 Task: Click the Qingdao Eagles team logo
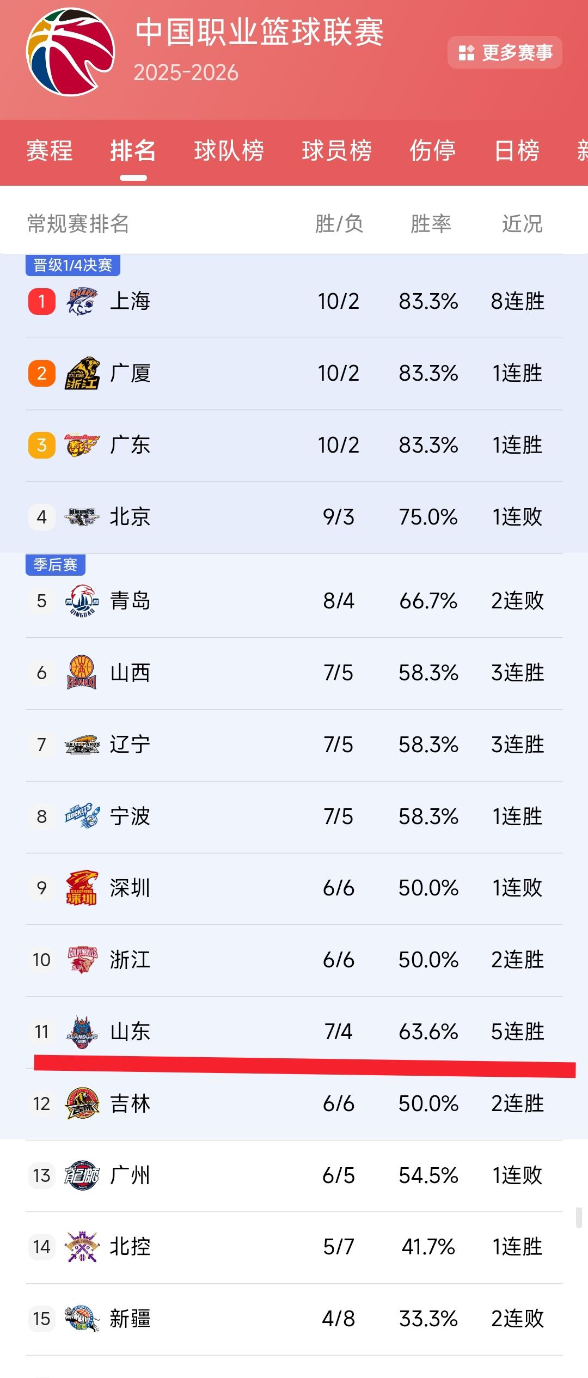tap(82, 602)
